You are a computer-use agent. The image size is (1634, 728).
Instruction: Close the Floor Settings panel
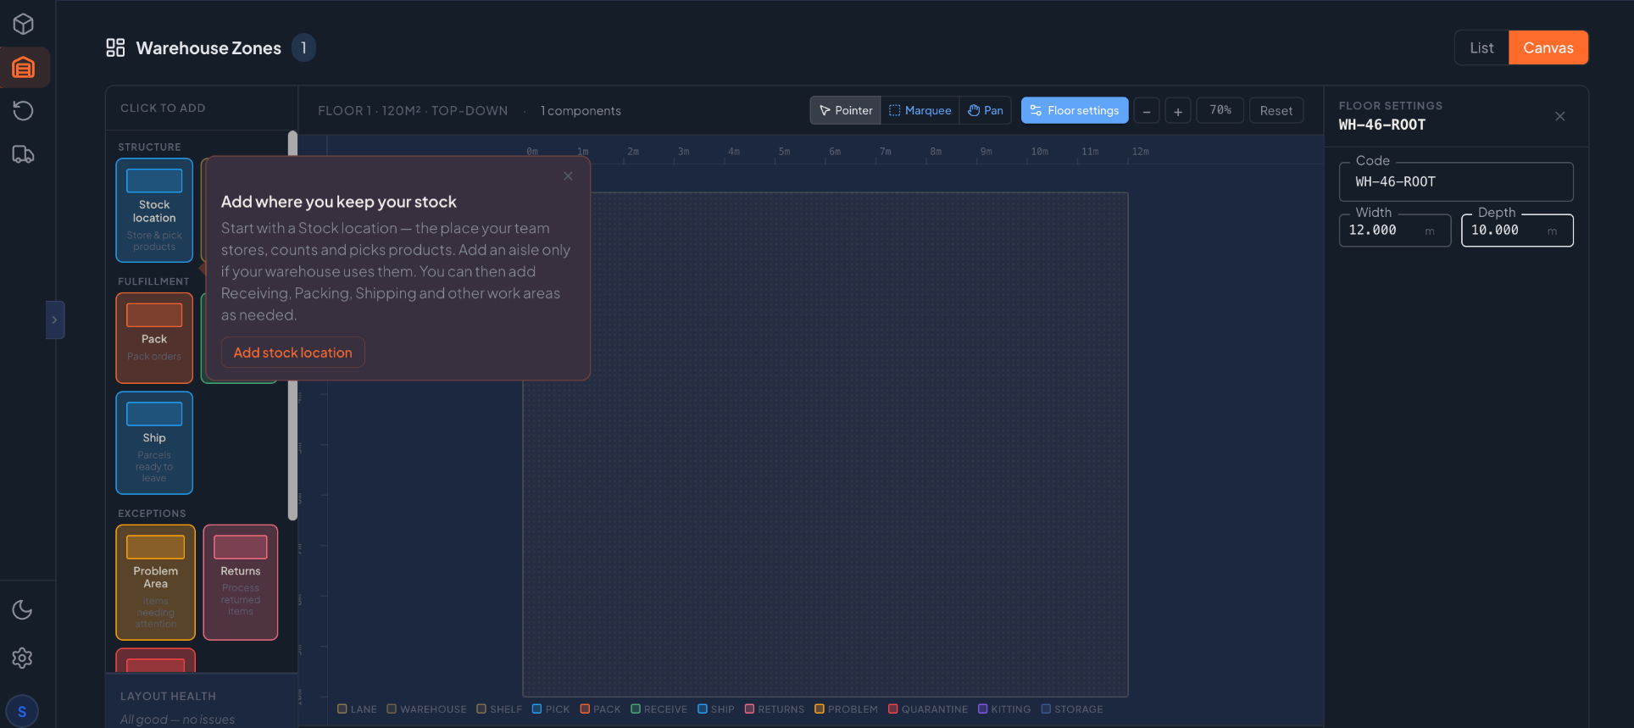(1560, 116)
